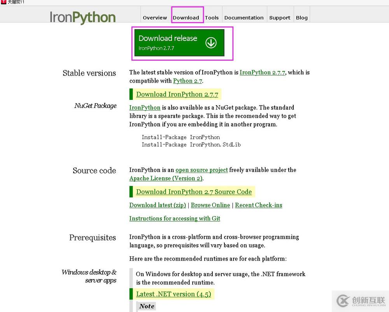Open the Download tab
This screenshot has width=389, height=312.
point(187,18)
